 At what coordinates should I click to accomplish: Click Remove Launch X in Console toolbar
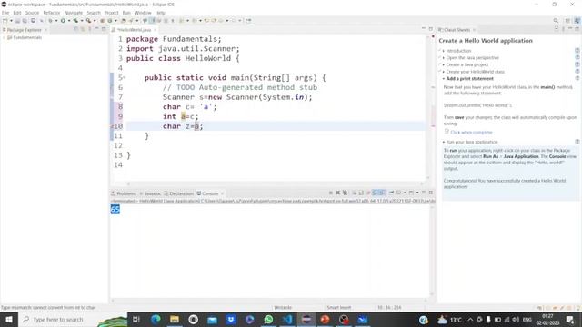click(x=337, y=193)
